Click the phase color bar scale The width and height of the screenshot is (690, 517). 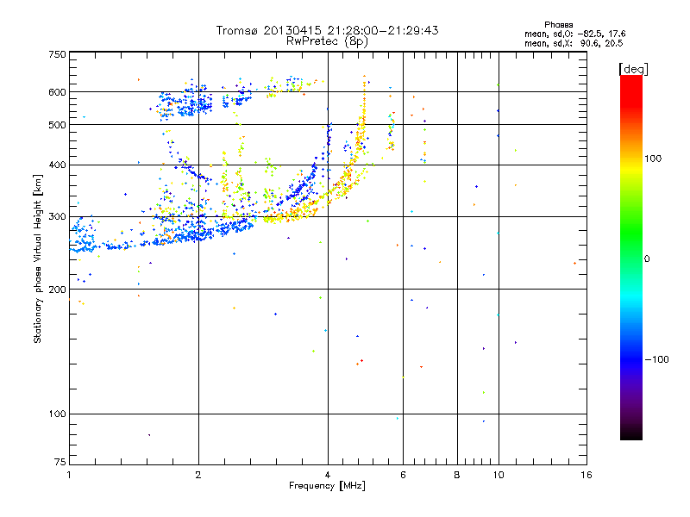tap(631, 257)
